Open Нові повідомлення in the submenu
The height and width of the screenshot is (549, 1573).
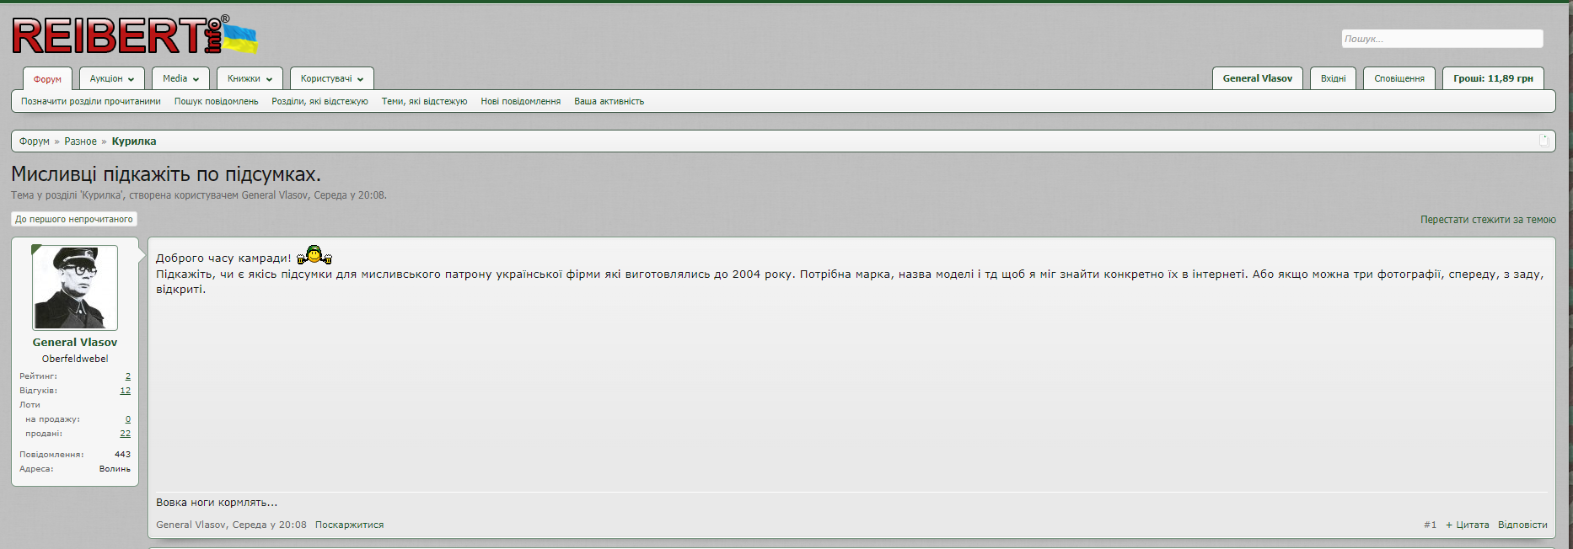click(520, 101)
